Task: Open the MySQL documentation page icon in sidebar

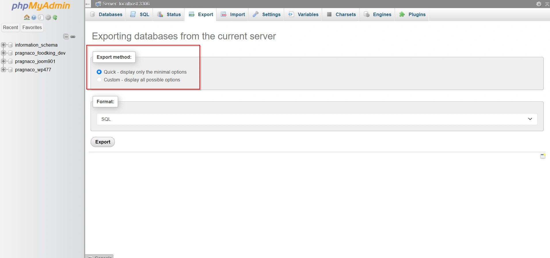Action: (41, 18)
